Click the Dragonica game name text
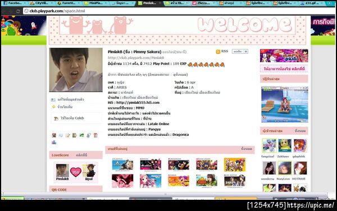337x211 pixels. pos(180,135)
